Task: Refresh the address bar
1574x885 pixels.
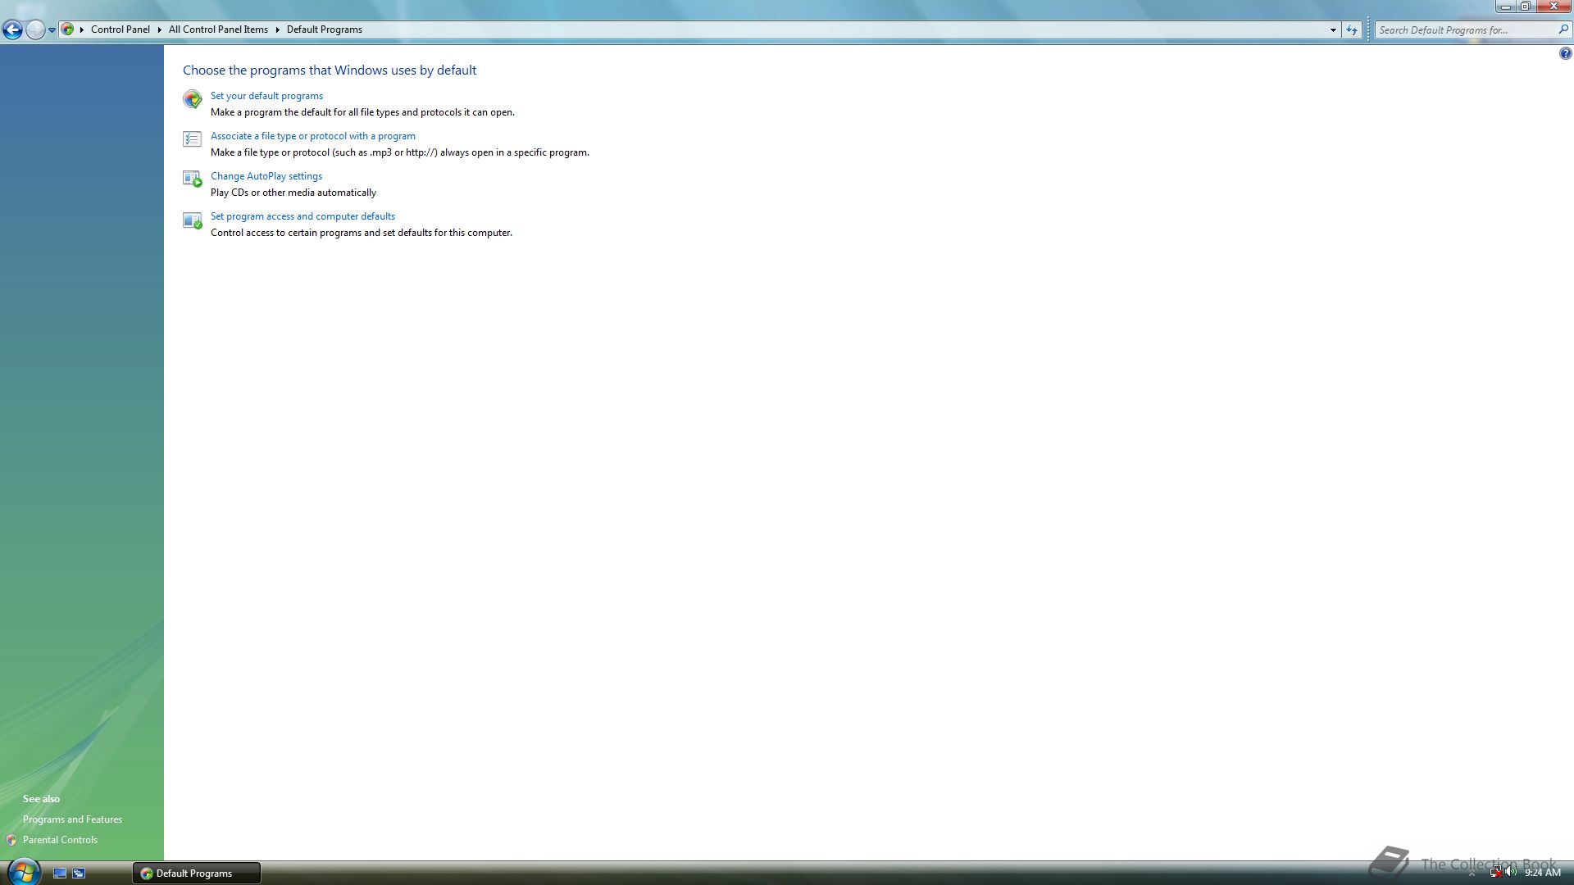Action: pos(1352,30)
